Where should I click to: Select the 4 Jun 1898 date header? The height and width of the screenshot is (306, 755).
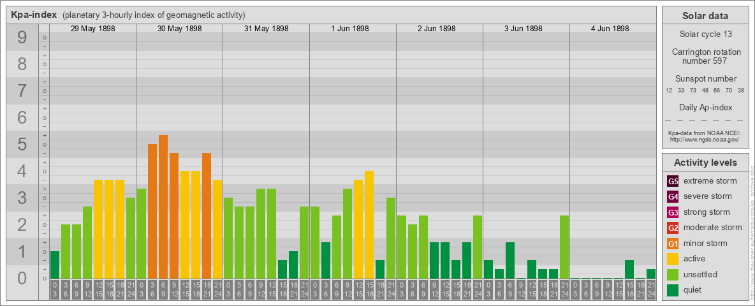[x=610, y=29]
